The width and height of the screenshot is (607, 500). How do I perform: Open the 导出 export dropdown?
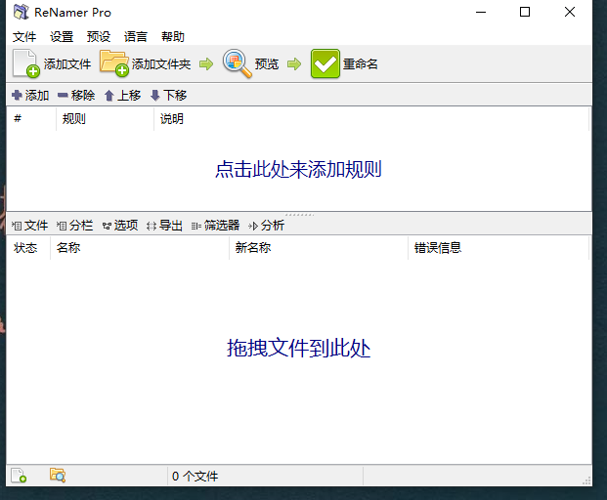[x=164, y=226]
